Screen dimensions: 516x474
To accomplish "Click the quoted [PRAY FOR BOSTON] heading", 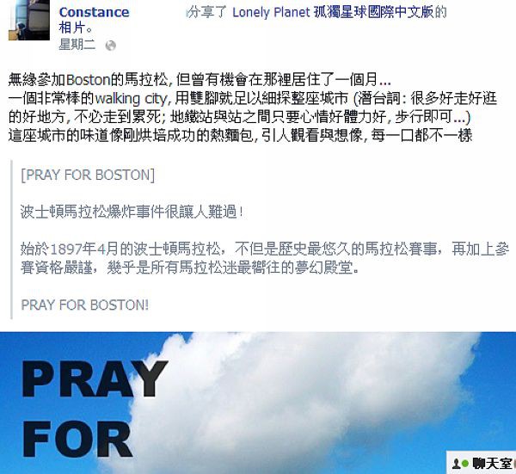I will tap(88, 175).
